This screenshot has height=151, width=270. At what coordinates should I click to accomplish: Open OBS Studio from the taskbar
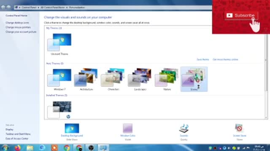(x=91, y=148)
